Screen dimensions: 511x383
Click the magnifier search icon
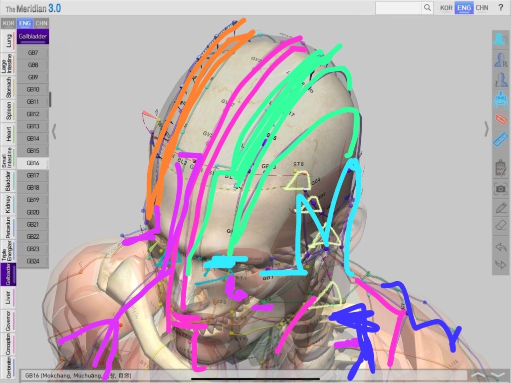pos(427,7)
